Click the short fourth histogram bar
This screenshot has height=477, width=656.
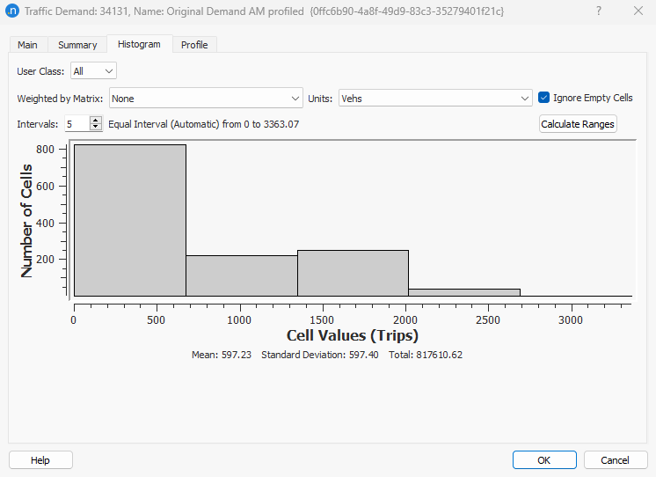(464, 292)
